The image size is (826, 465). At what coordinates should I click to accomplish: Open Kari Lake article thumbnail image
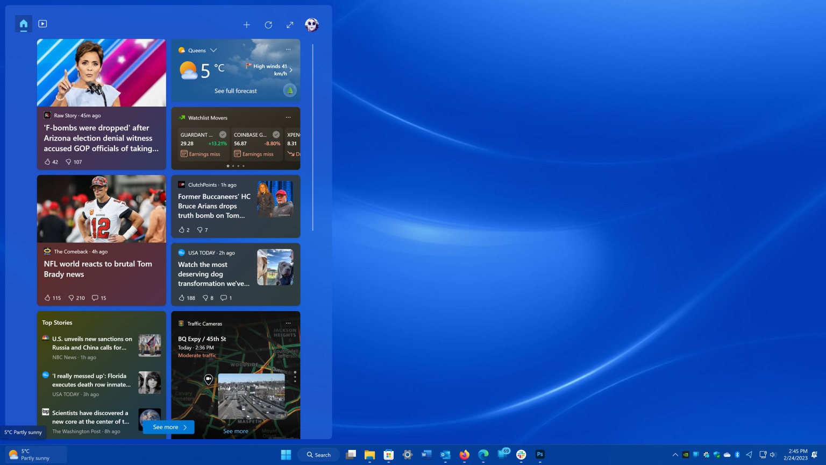click(102, 73)
